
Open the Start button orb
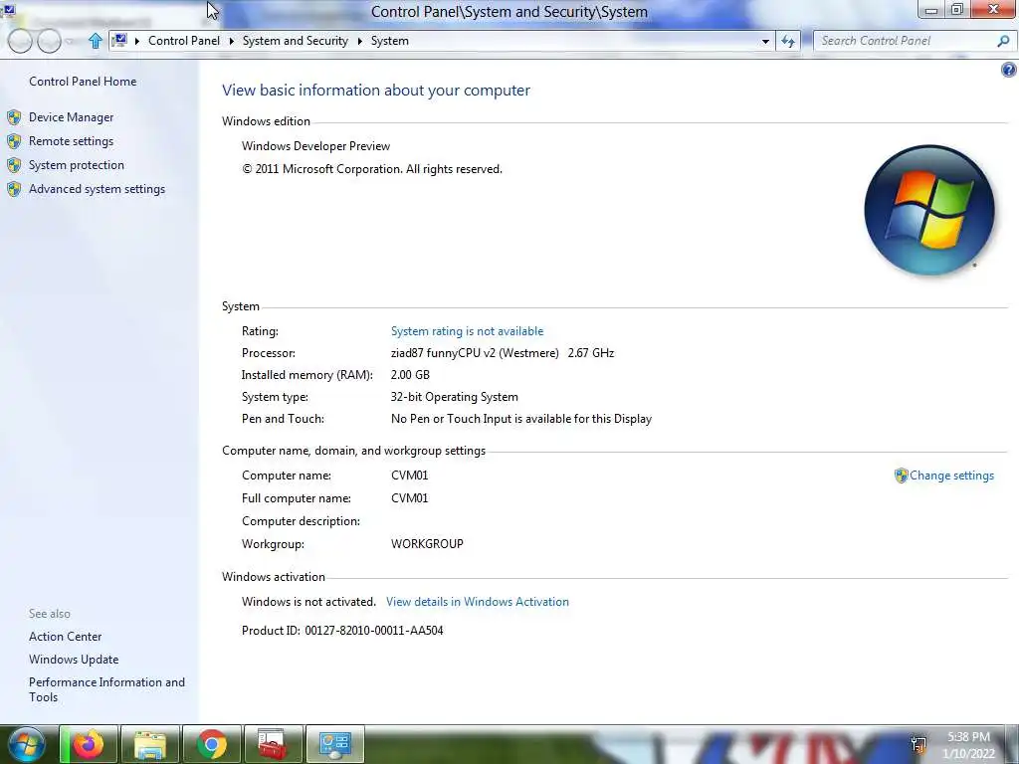tap(27, 744)
